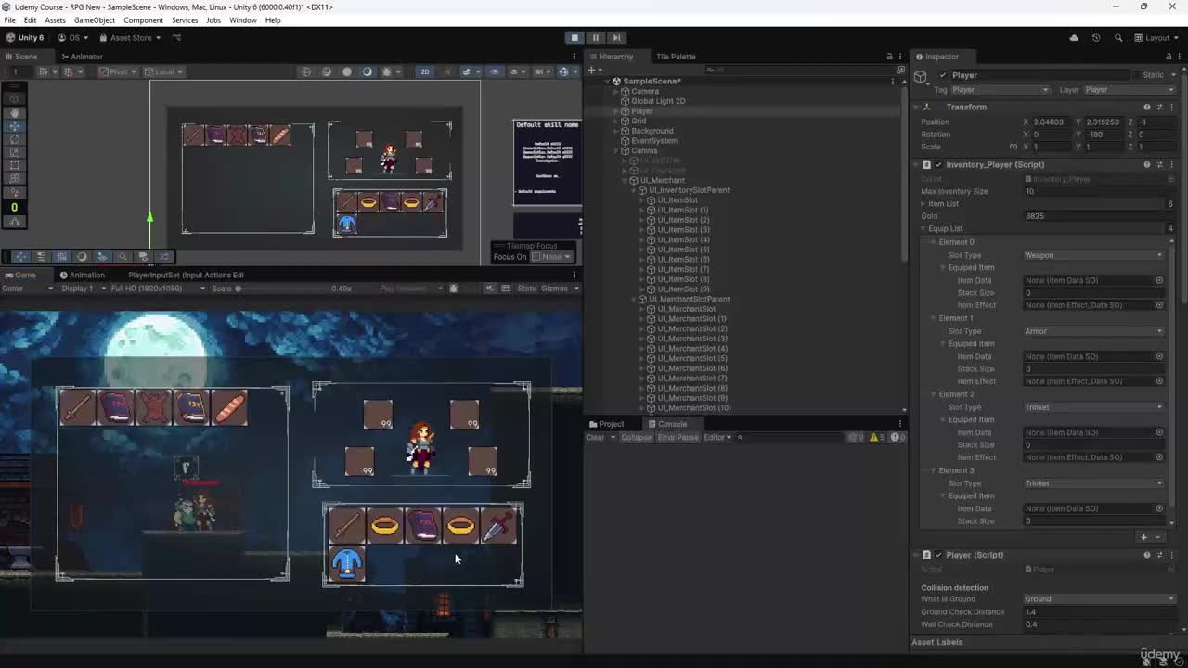Screen dimensions: 1188x668
Task: Click the global Search magnifier icon
Action: point(1118,38)
